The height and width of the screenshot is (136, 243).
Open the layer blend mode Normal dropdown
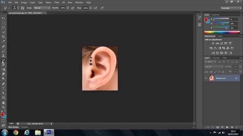pos(214,67)
